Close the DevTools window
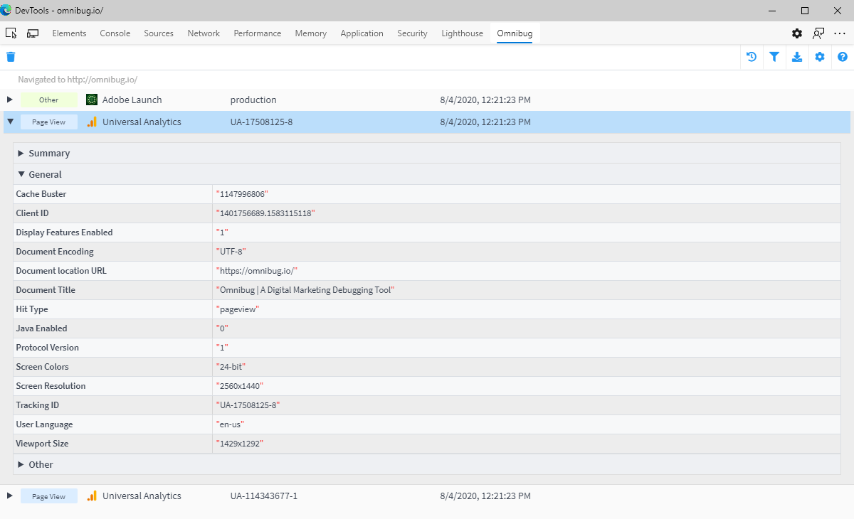Viewport: 854px width, 519px height. pos(838,11)
